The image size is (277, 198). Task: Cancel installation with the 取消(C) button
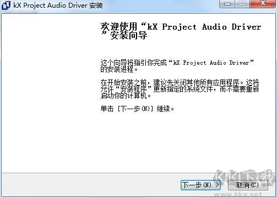pyautogui.click(x=248, y=185)
